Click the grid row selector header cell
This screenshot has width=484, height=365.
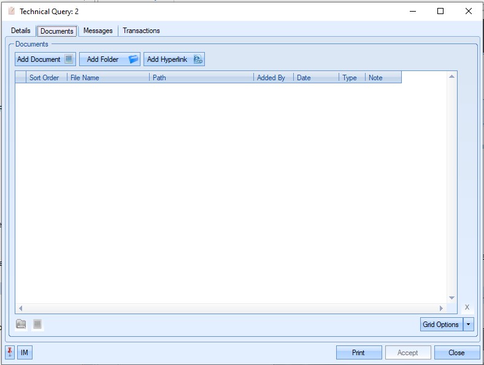pos(21,77)
